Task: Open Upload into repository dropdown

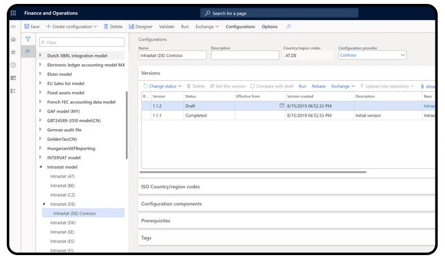Action: pos(388,86)
